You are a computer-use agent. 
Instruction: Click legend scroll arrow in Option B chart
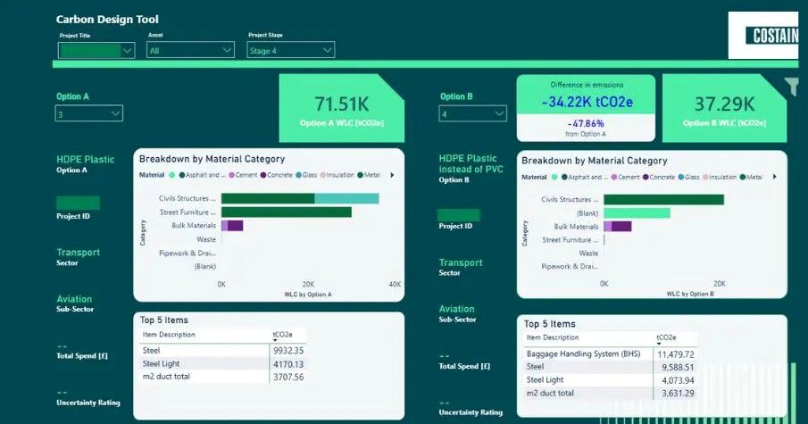(x=772, y=177)
